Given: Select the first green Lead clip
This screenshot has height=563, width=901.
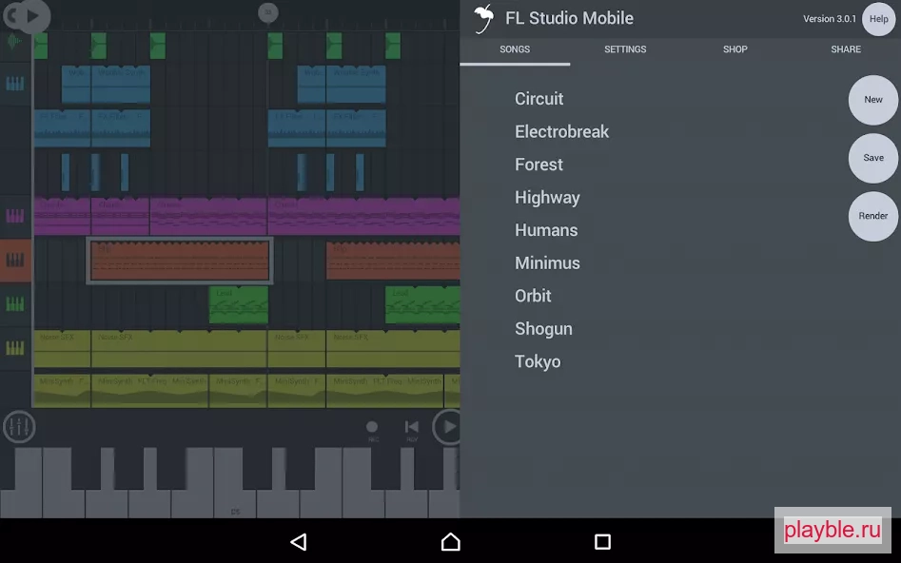Looking at the screenshot, I should (239, 304).
